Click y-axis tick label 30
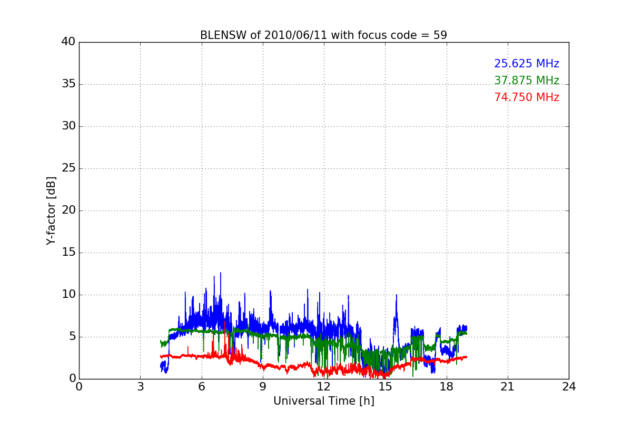 tap(68, 126)
